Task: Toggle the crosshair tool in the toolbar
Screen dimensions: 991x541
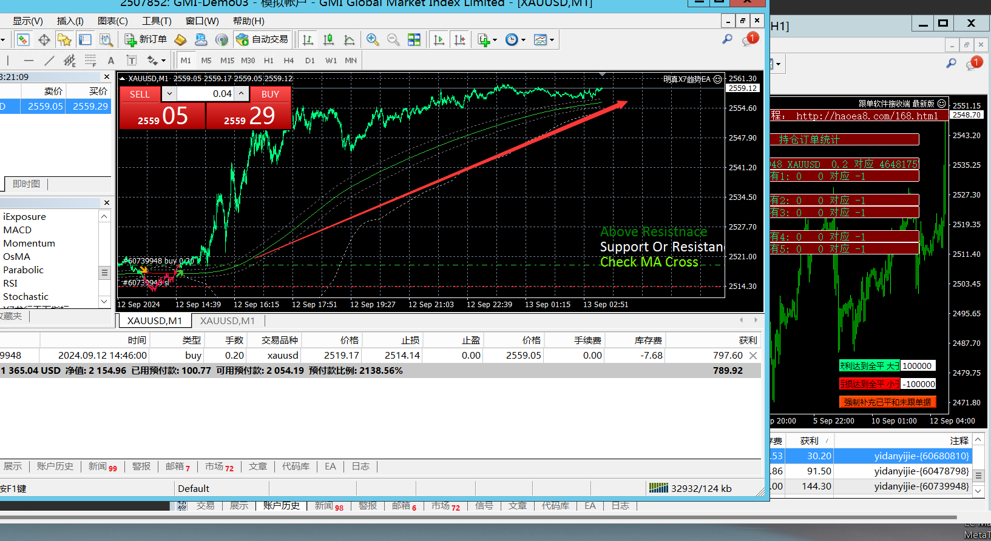Action: 44,40
